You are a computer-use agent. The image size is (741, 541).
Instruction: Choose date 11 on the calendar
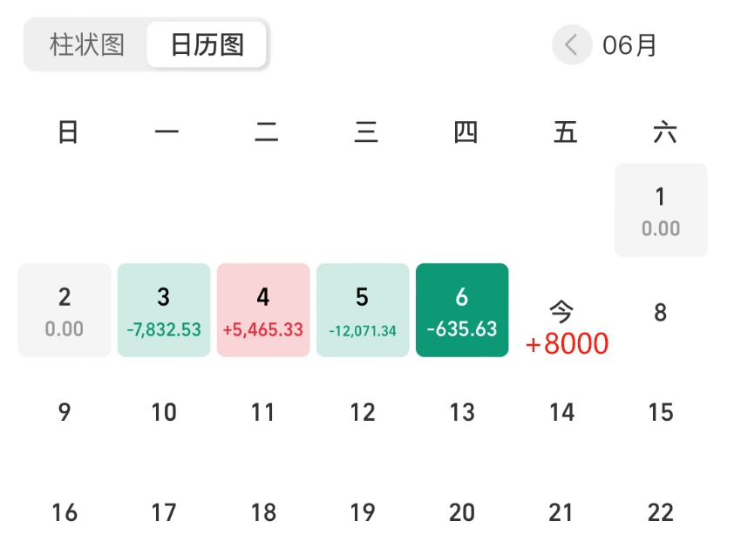[x=263, y=412]
